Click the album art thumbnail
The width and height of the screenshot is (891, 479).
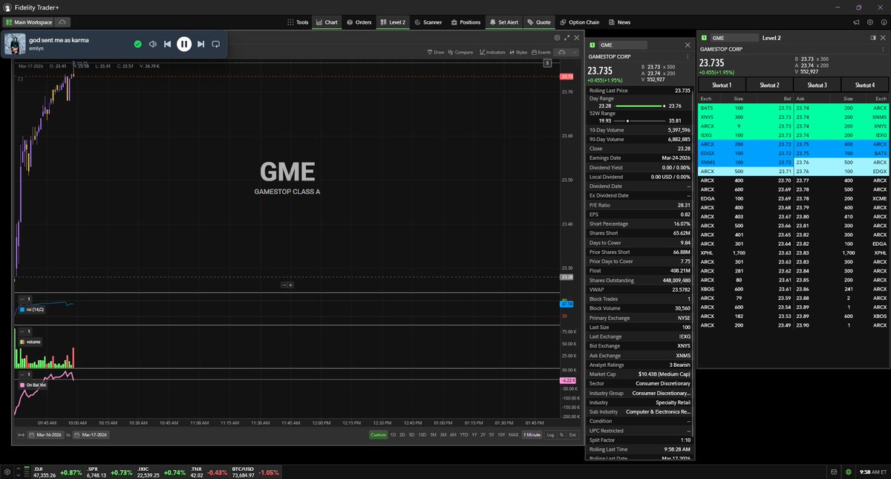16,44
